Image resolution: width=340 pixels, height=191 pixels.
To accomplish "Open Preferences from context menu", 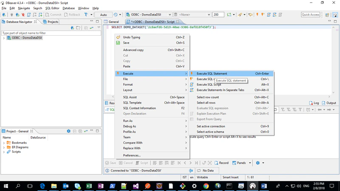I will click(x=152, y=155).
